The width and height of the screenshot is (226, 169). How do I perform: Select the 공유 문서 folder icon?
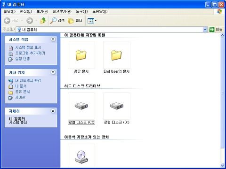(81, 55)
